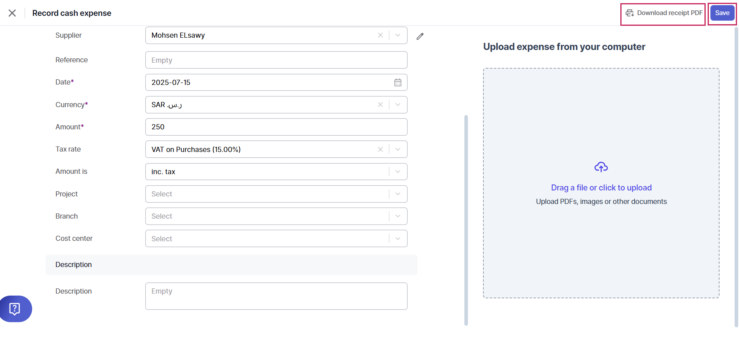Viewport: 739px width, 340px height.
Task: Save the cash expense
Action: pyautogui.click(x=722, y=13)
